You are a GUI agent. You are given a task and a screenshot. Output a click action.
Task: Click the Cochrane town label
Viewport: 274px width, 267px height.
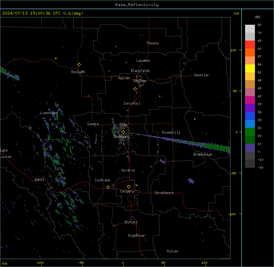pos(102,180)
